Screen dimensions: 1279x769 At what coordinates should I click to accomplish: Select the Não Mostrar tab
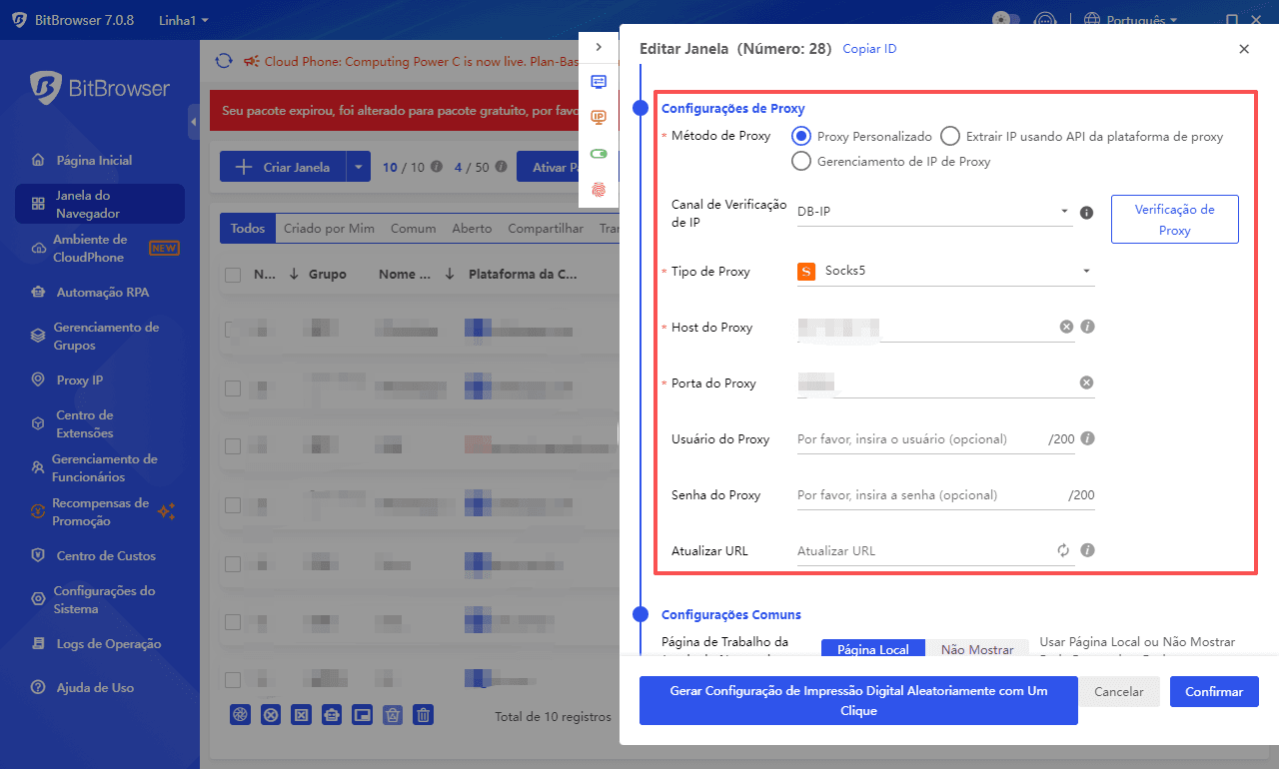(976, 649)
